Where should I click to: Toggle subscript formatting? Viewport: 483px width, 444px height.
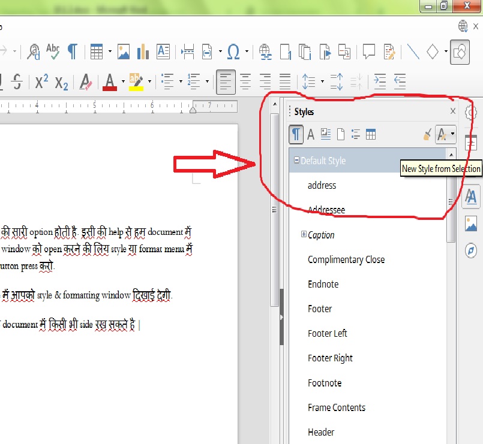pos(60,82)
